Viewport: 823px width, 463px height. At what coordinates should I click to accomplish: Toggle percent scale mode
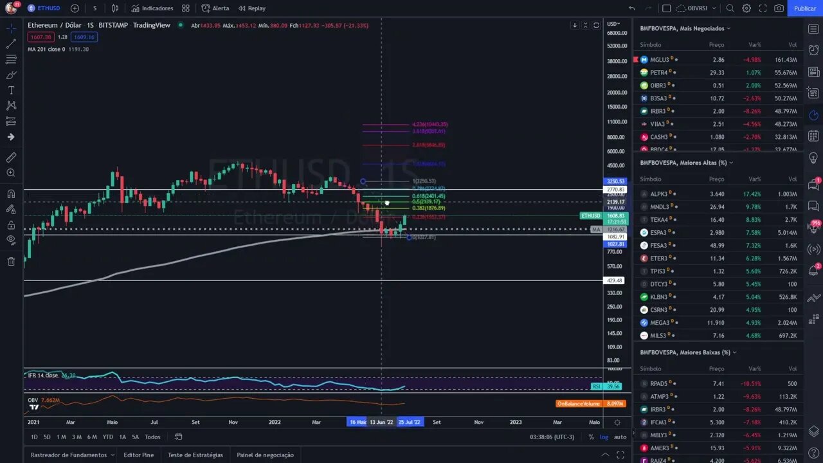tap(591, 437)
